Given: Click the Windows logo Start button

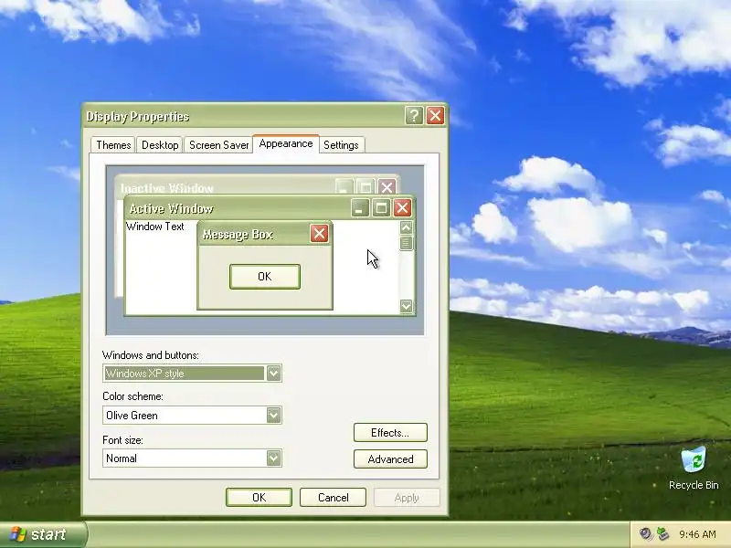Looking at the screenshot, I should coord(42,534).
